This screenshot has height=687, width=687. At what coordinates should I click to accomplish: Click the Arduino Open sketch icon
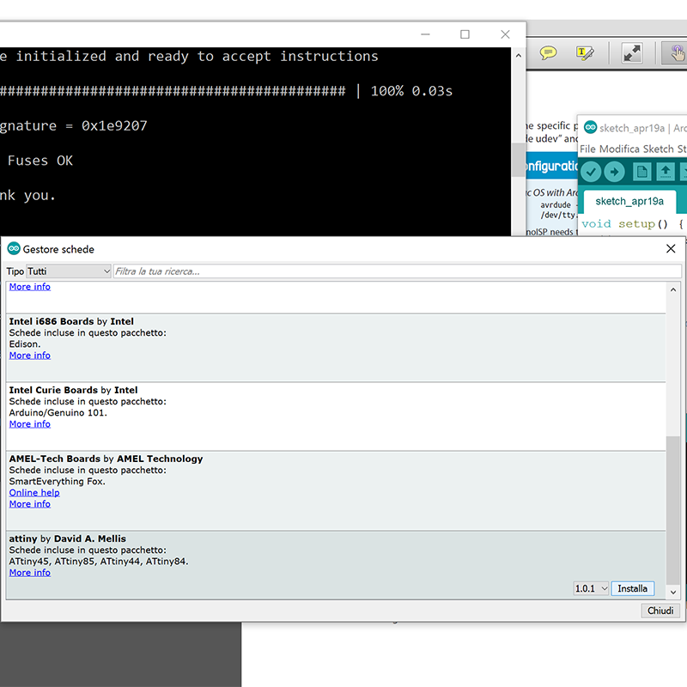tap(665, 172)
